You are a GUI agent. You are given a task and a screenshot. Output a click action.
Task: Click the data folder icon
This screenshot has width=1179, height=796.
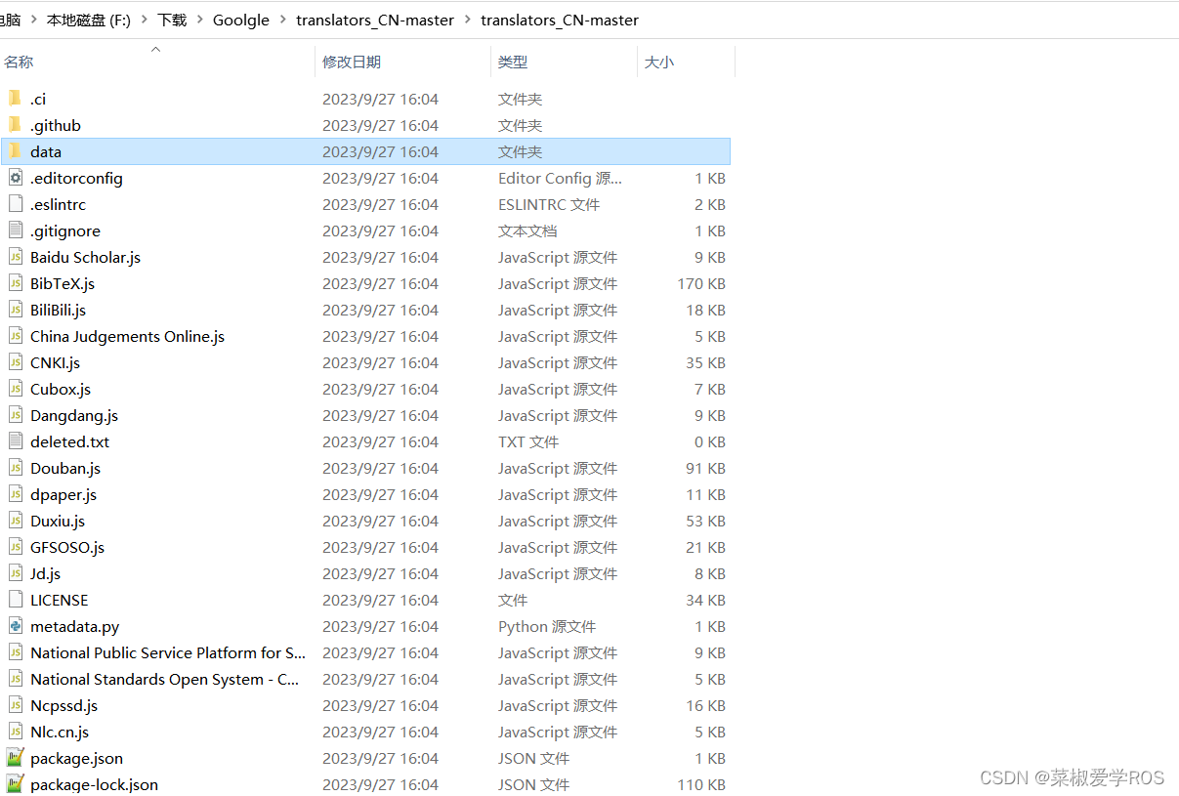click(15, 151)
